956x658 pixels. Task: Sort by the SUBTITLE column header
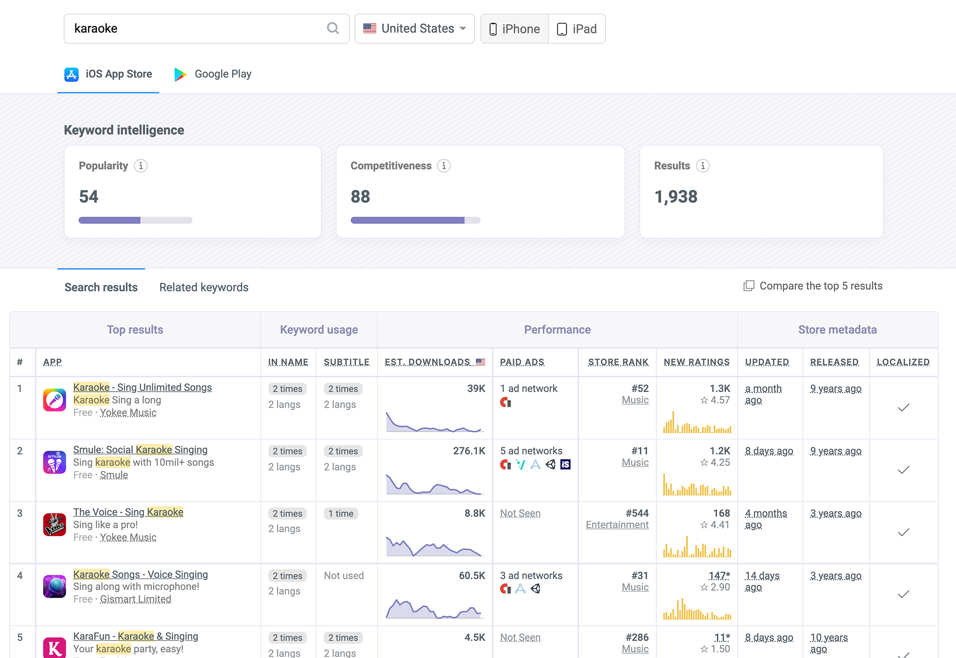pos(347,362)
